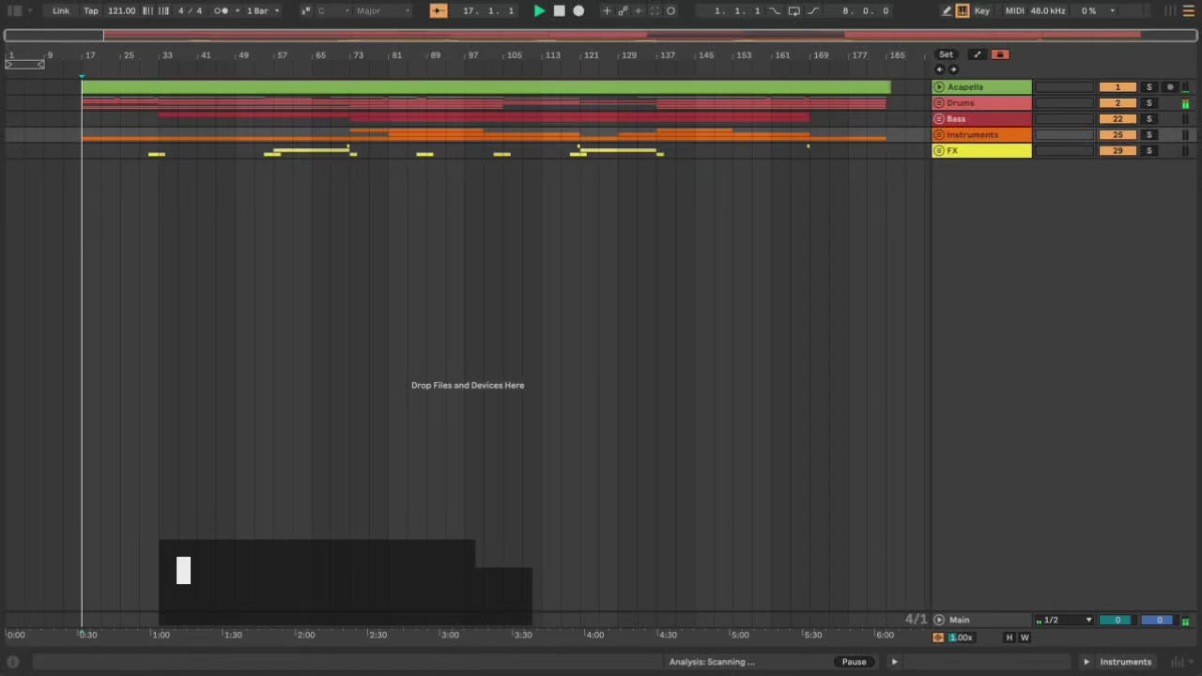
Task: Click the Tap tempo button
Action: tap(91, 11)
